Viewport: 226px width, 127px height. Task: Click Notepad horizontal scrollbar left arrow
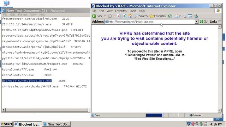tap(4, 110)
